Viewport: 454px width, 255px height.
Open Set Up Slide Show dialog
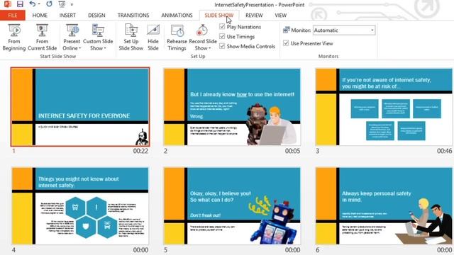131,38
